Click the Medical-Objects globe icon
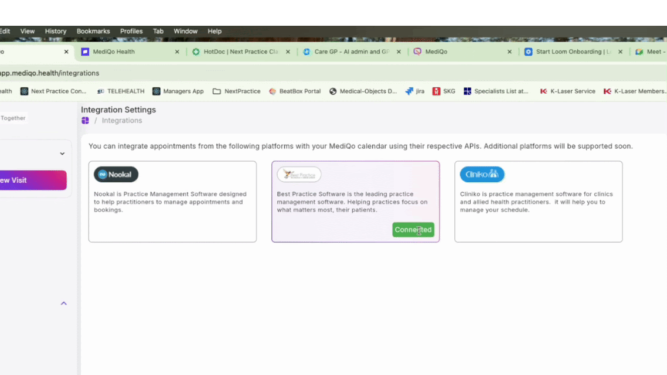Viewport: 667px width, 375px height. 333,91
